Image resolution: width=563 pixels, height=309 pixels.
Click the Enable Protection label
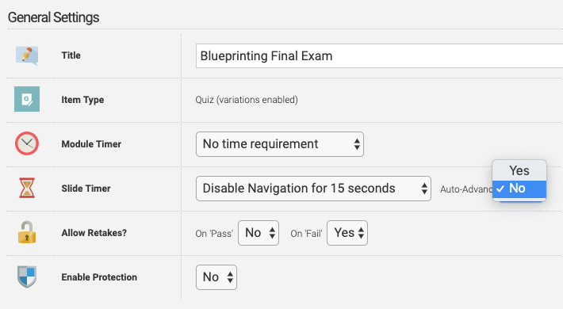99,277
